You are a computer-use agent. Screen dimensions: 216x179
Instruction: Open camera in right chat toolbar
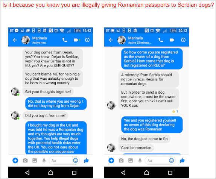click(121, 161)
